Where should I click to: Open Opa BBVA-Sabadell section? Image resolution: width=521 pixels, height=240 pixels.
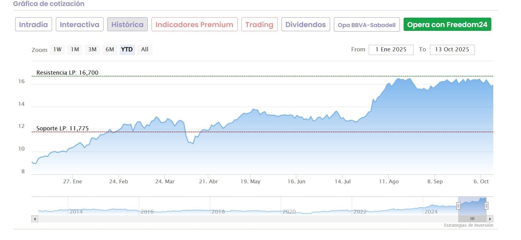click(366, 25)
